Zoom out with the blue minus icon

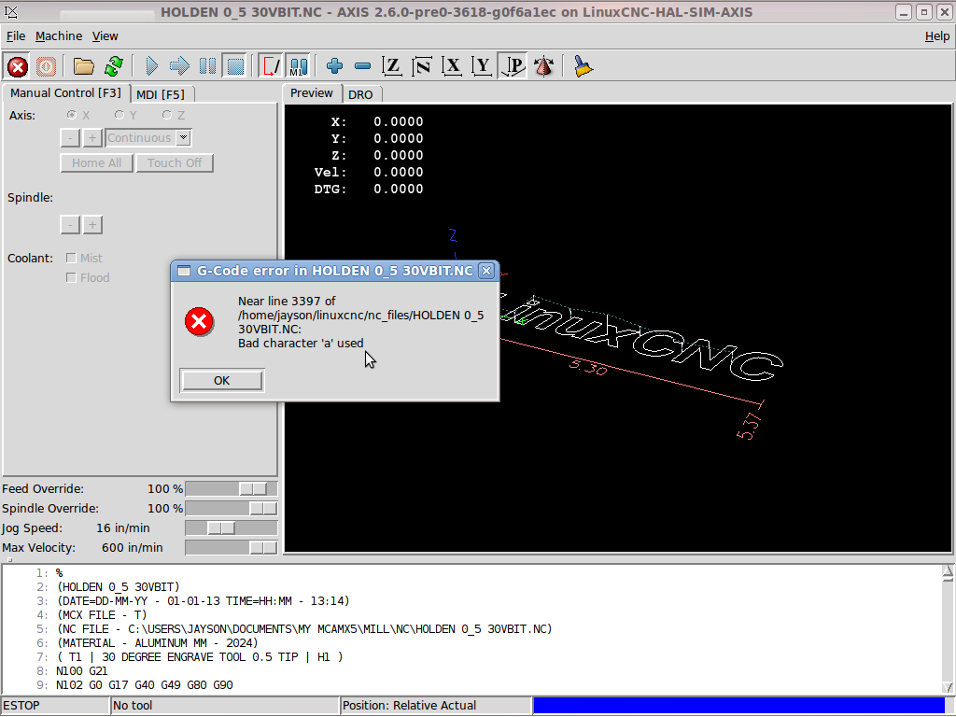point(363,66)
